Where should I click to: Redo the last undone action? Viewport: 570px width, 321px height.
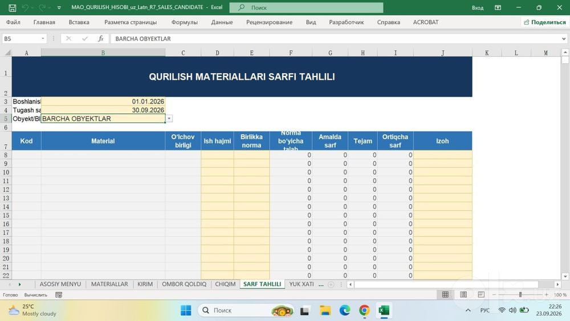coord(42,7)
